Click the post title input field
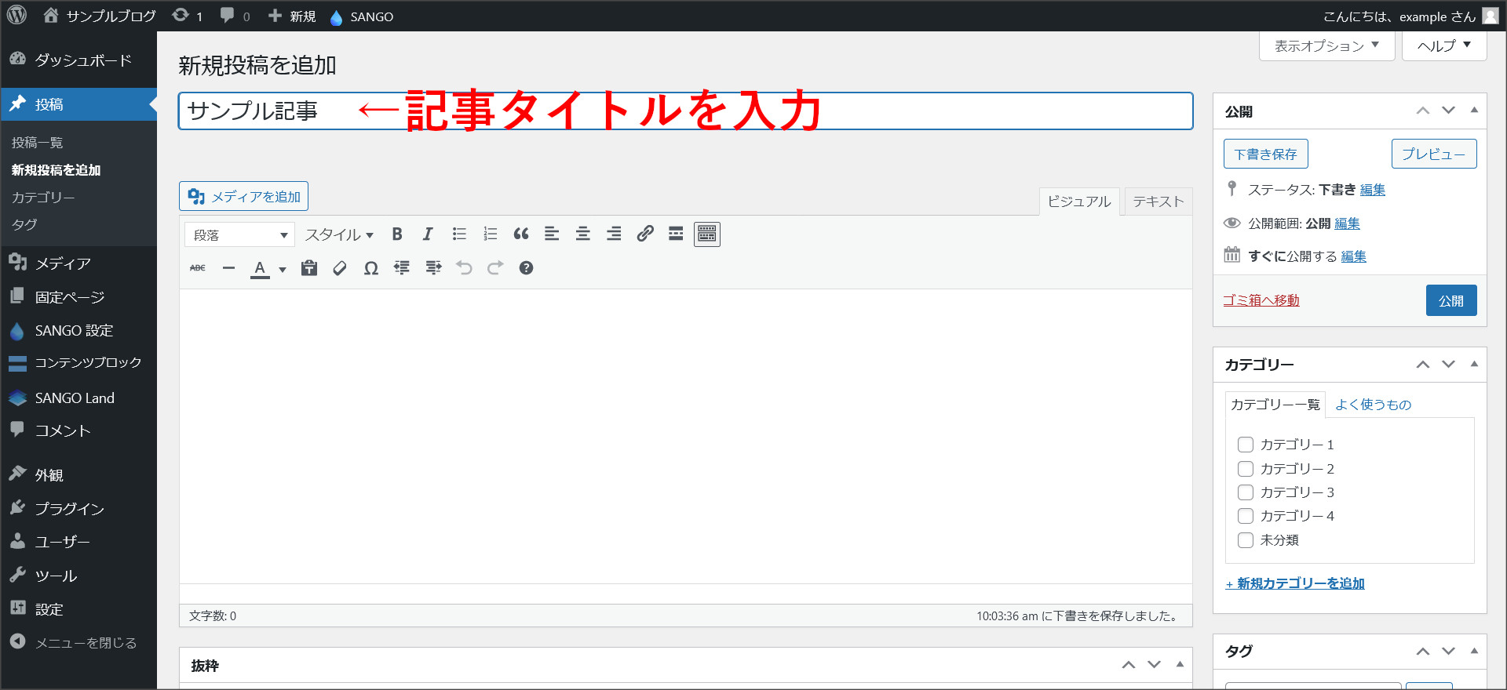 (x=685, y=111)
